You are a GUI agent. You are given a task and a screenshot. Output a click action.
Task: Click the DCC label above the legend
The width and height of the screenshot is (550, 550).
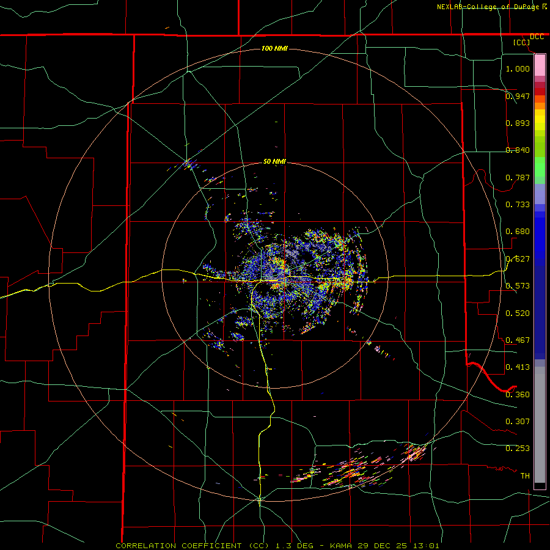point(537,37)
